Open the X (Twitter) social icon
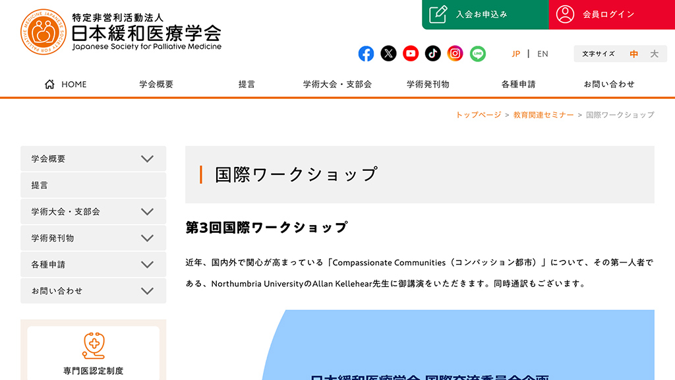This screenshot has width=675, height=380. point(388,54)
